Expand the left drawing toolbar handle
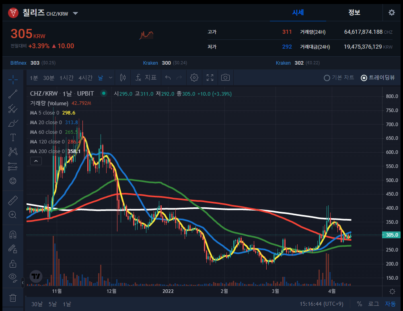The image size is (403, 311). click(x=23, y=283)
